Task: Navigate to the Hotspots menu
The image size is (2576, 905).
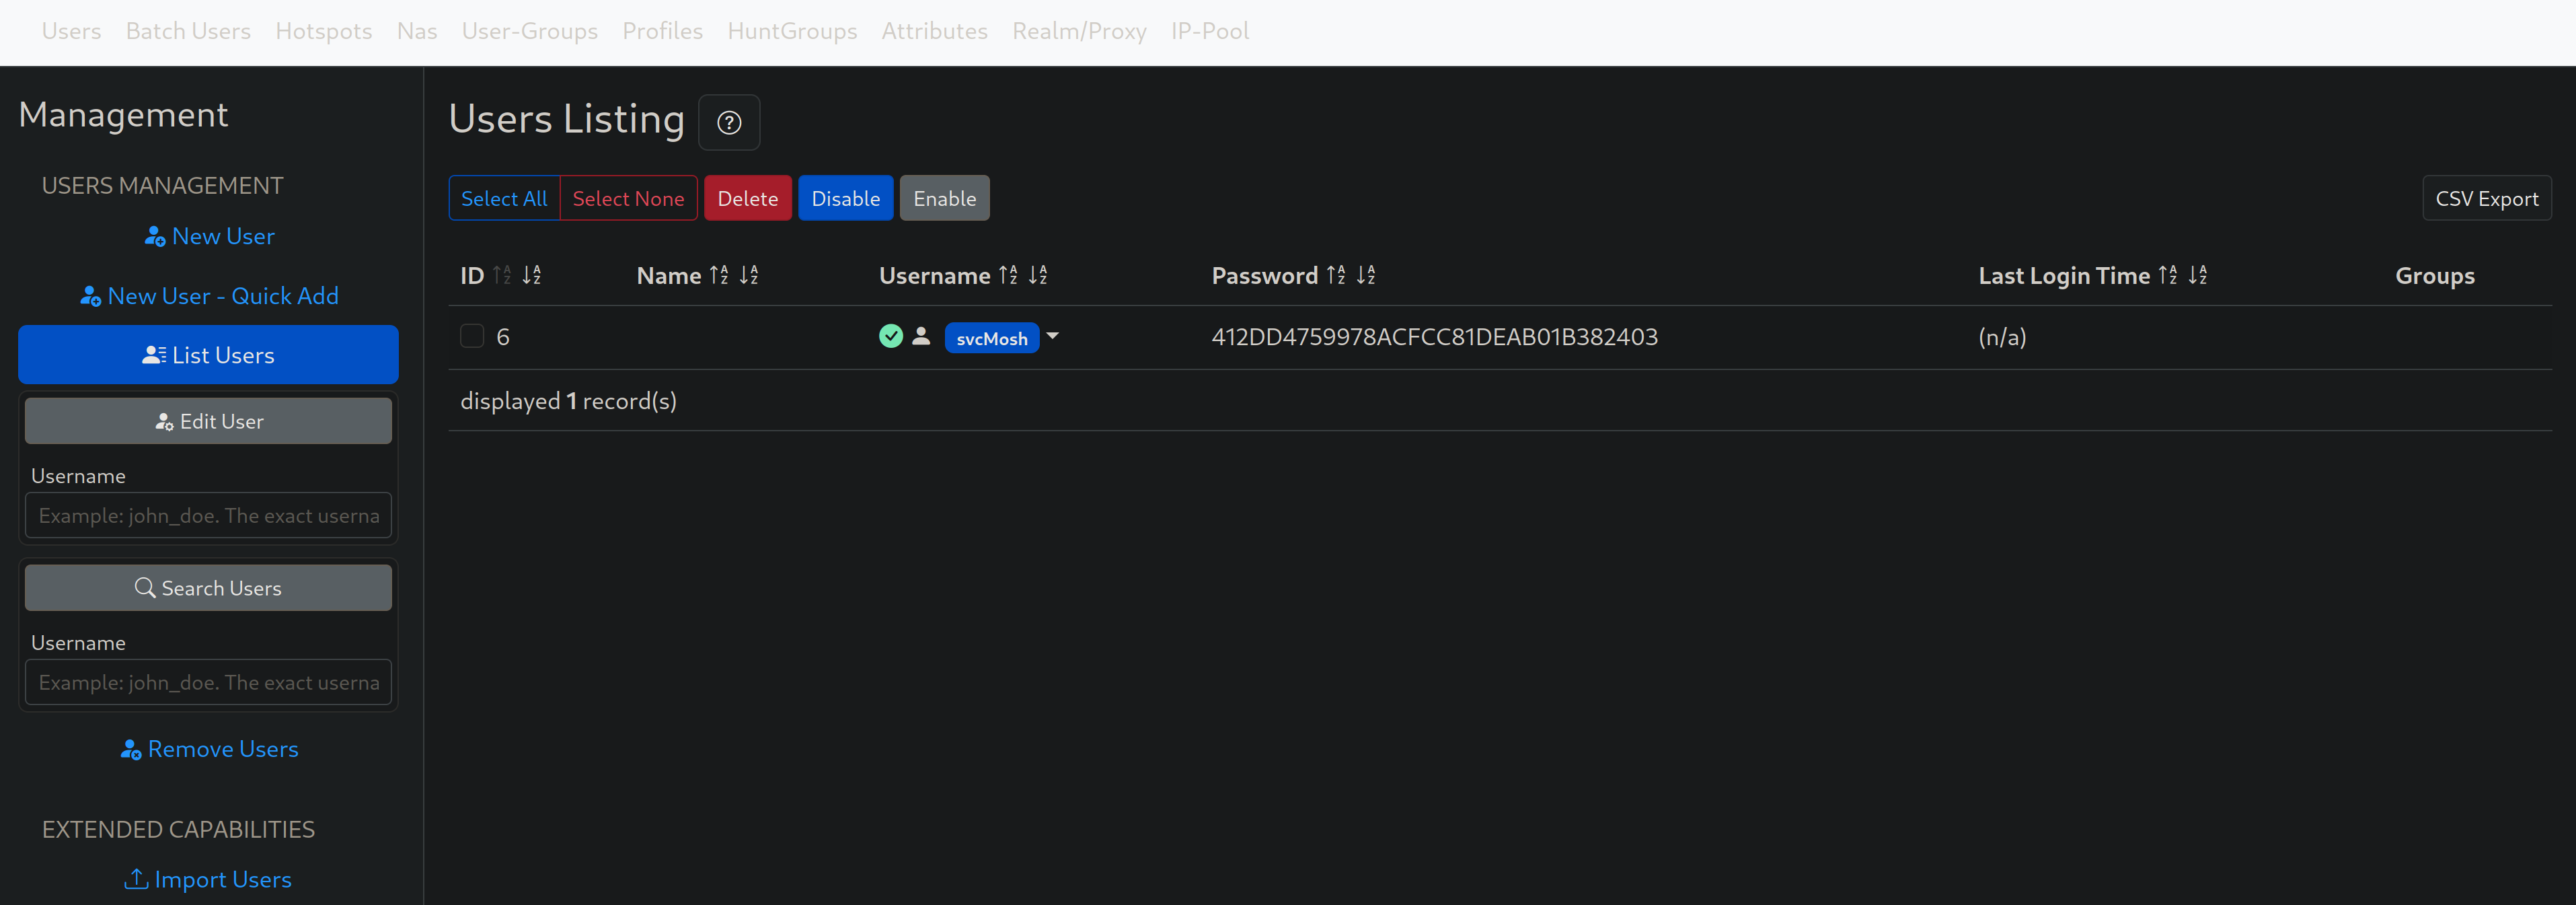Action: coord(323,30)
